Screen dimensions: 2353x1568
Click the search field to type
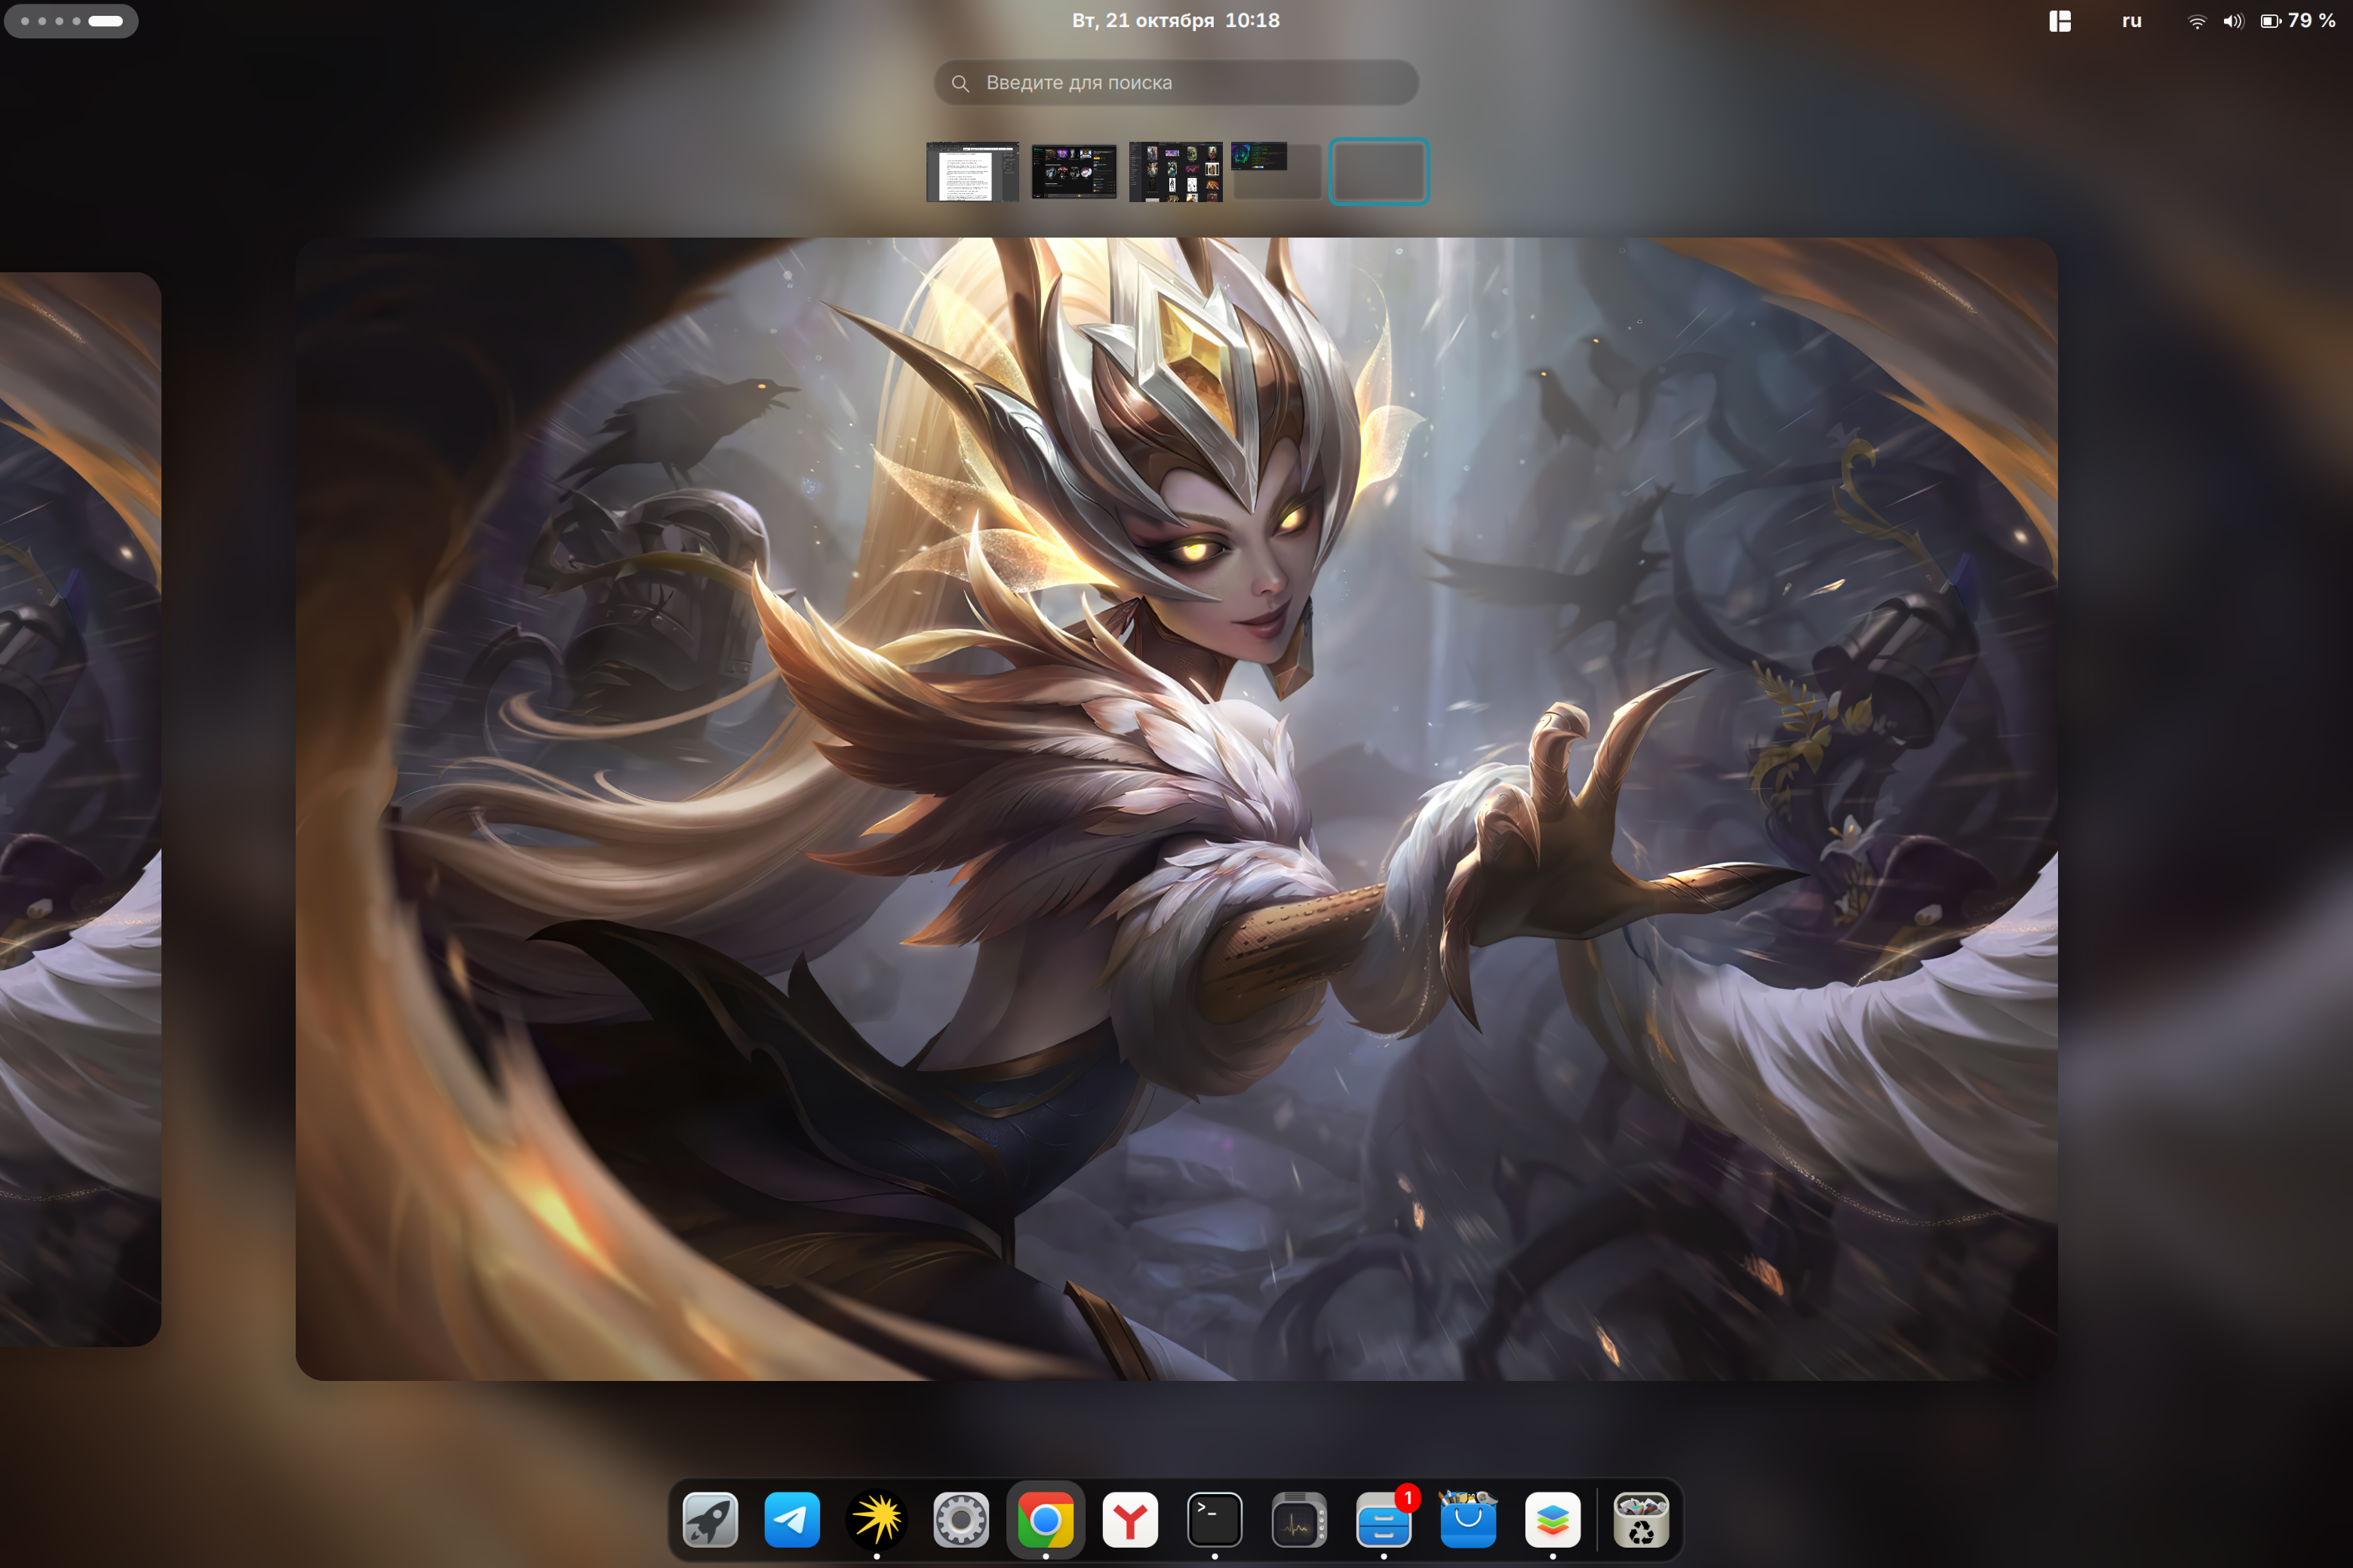point(1176,83)
